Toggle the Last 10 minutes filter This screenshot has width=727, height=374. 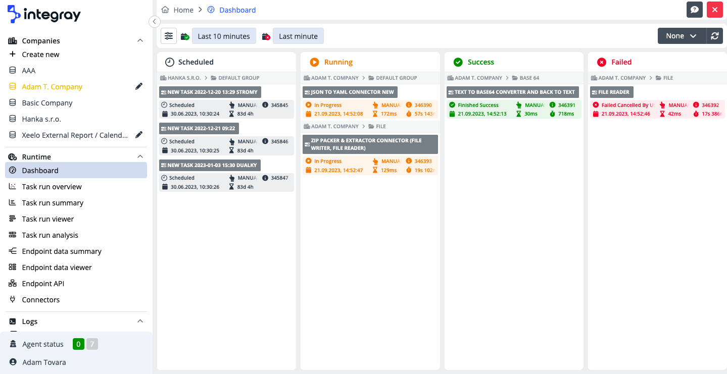[x=224, y=36]
